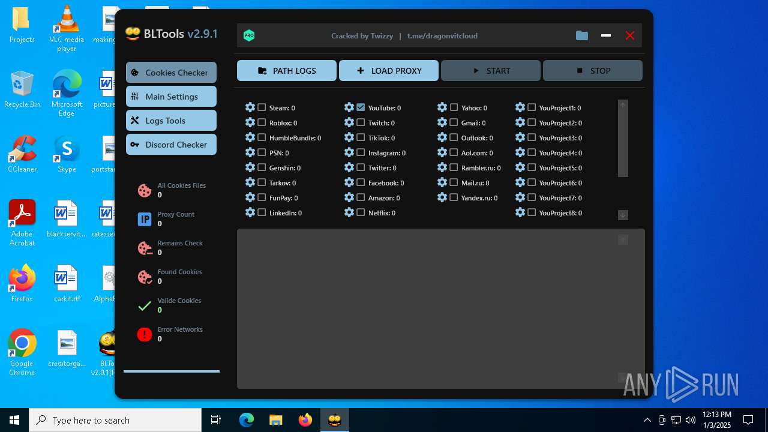
Task: Open settings gear for Amazon
Action: point(349,197)
